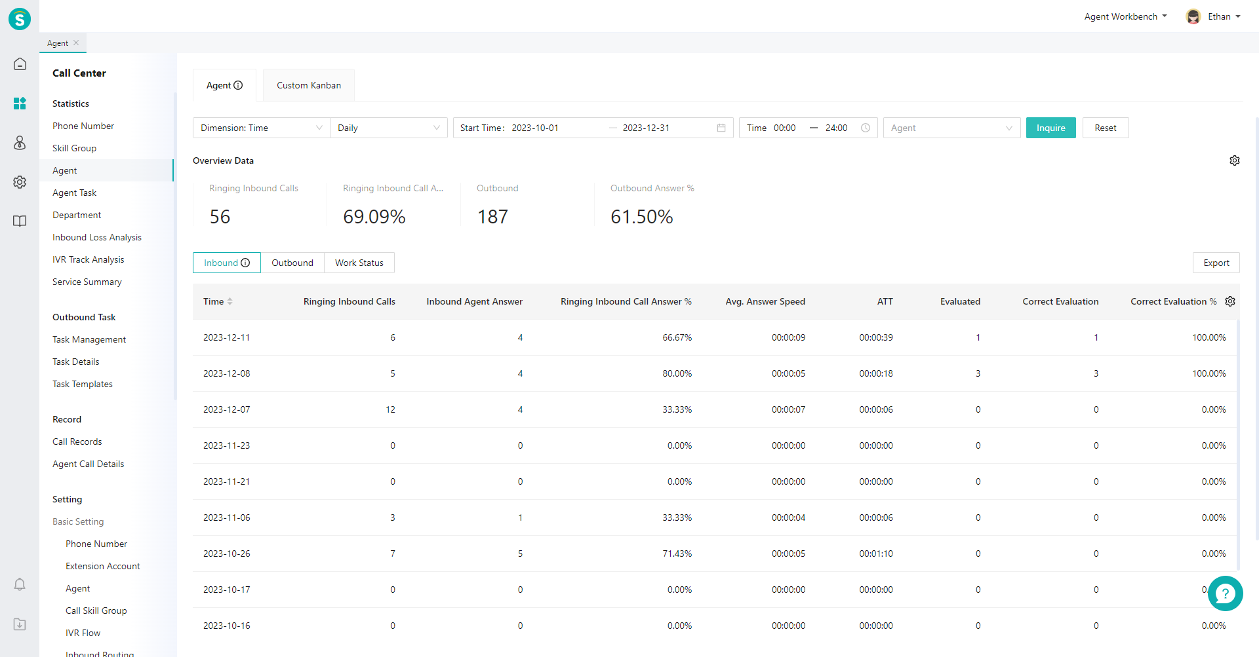1259x657 pixels.
Task: Open Task Details
Action: 76,362
